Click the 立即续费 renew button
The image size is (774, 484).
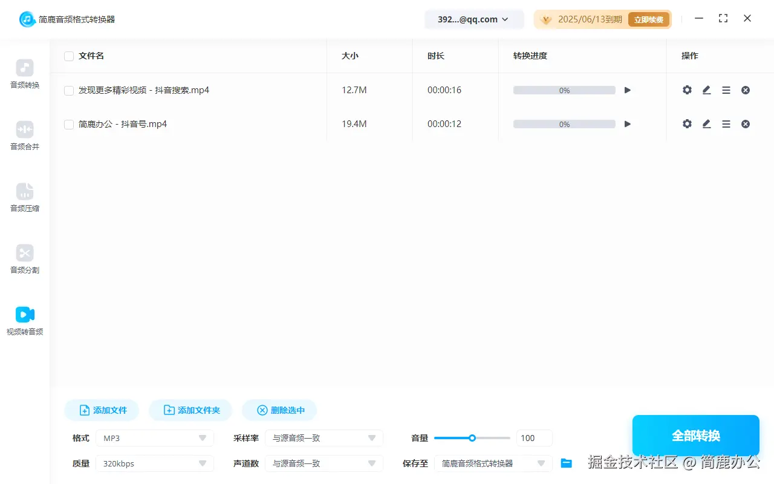pyautogui.click(x=649, y=19)
